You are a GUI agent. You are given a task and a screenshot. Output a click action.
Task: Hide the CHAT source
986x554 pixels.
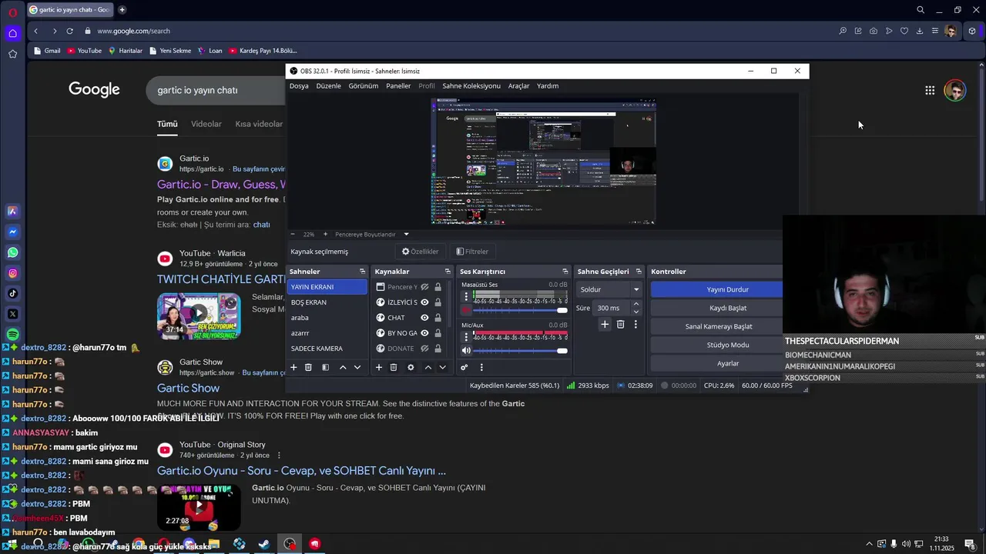pos(424,318)
